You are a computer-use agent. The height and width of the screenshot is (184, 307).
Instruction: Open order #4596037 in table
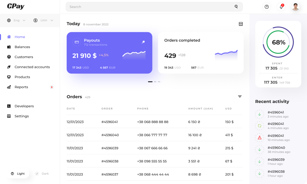[110, 175]
